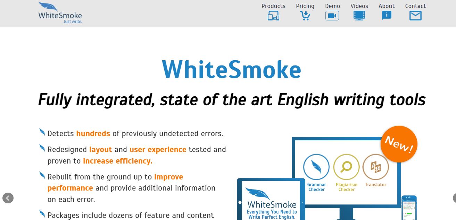Click the smartphone image beside monitor
Viewport: 456px width, 220px height.
pyautogui.click(x=409, y=208)
